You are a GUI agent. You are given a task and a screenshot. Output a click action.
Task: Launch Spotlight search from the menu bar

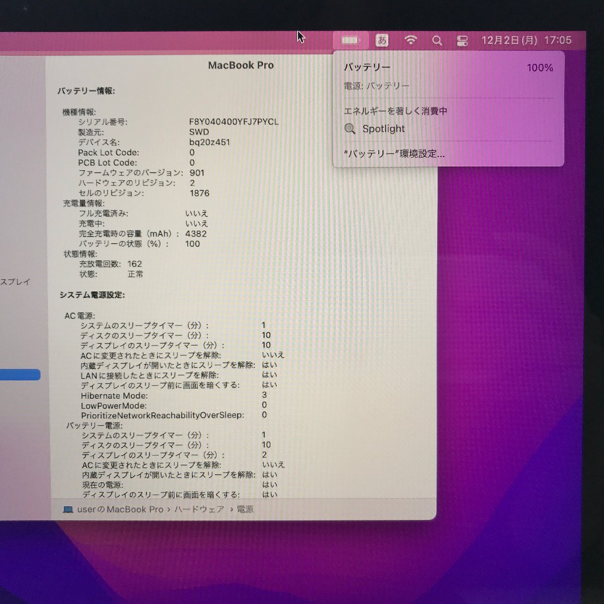click(437, 40)
